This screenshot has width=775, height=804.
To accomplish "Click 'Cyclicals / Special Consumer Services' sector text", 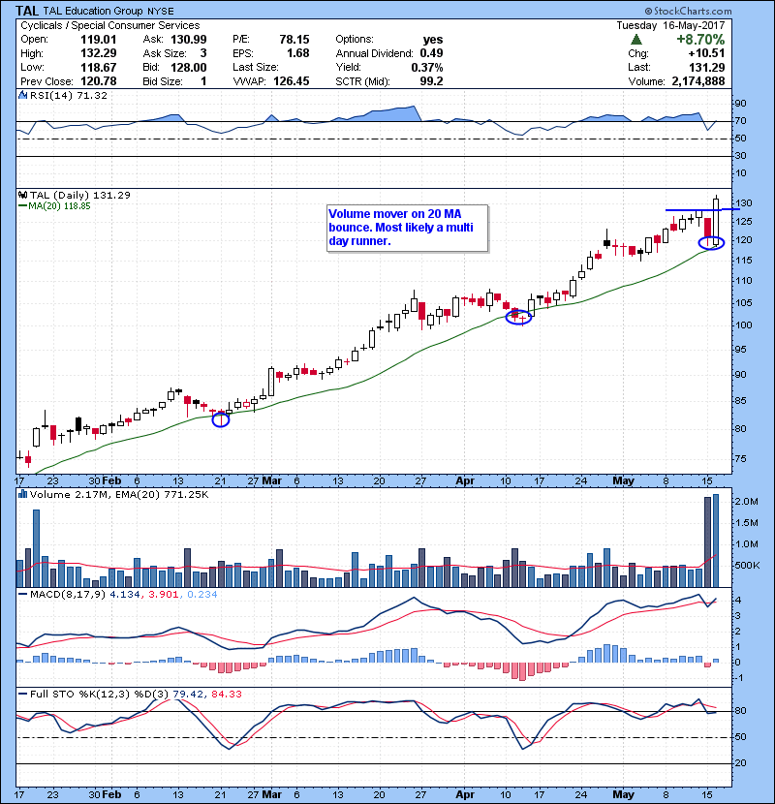I will (110, 25).
